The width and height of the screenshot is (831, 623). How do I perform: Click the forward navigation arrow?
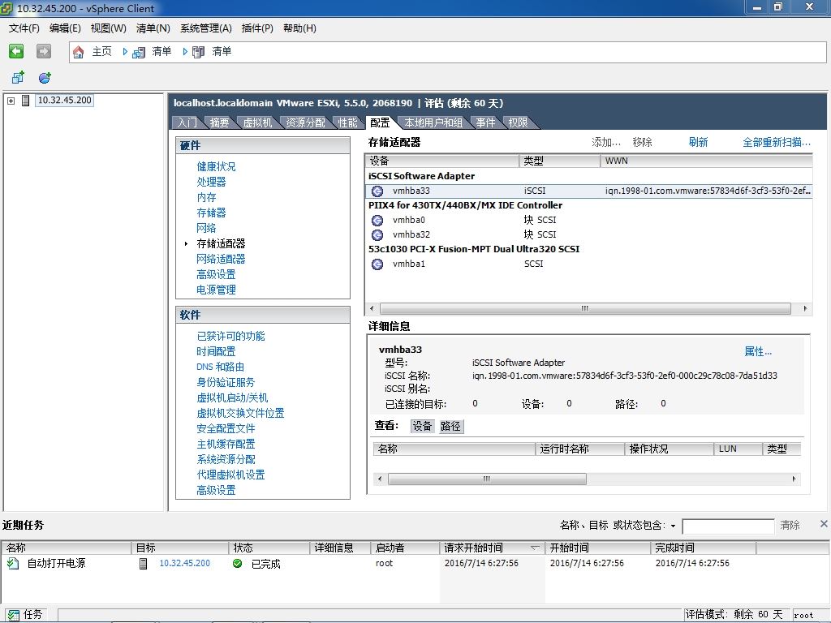[x=44, y=51]
